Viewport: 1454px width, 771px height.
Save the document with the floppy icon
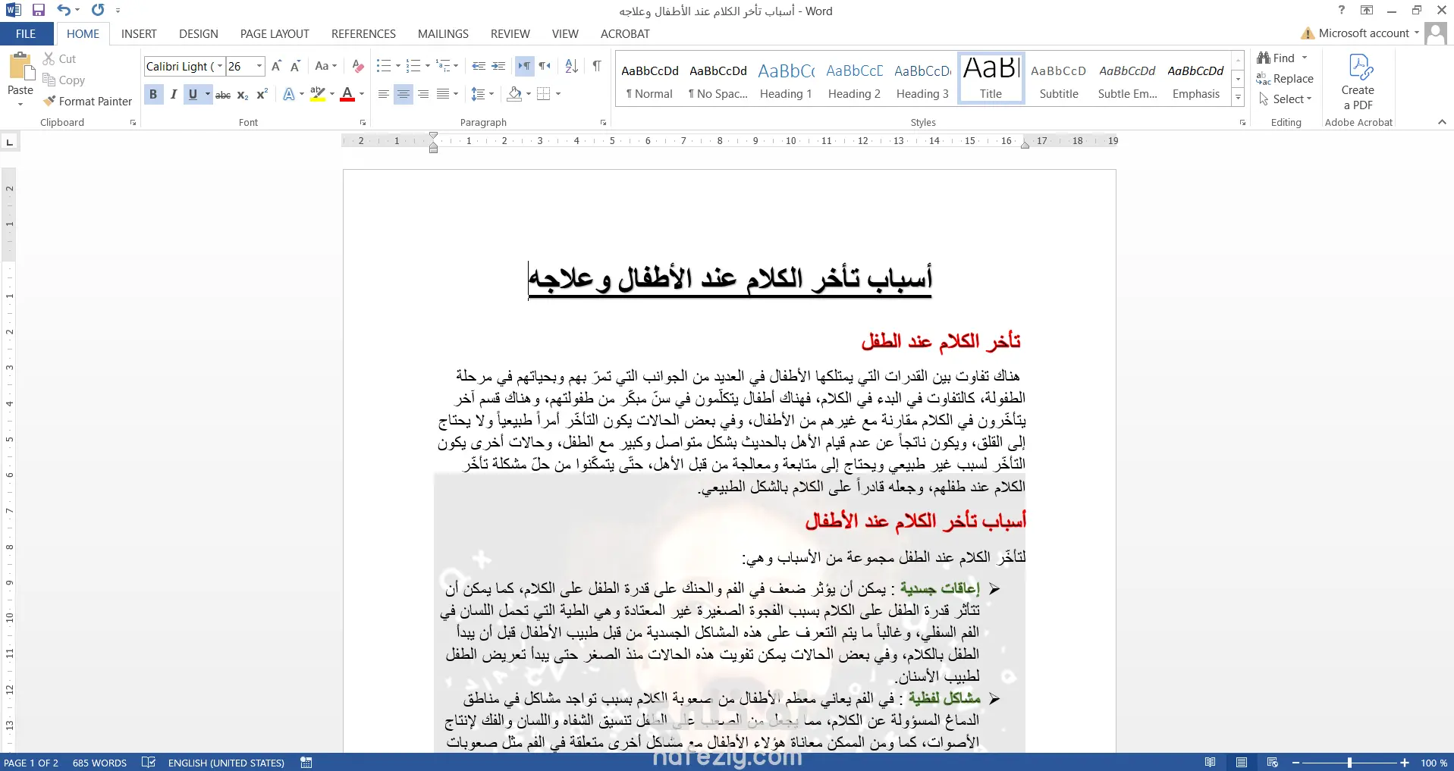pos(39,11)
